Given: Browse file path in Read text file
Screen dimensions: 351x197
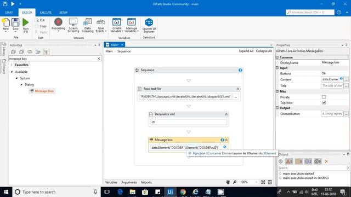Looking at the screenshot, I should 236,97.
